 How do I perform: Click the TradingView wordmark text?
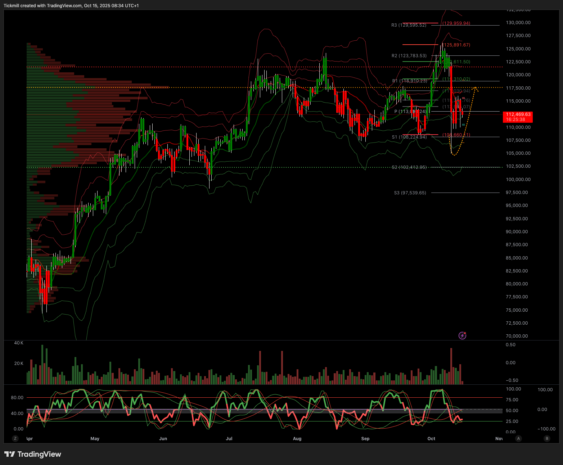39,454
